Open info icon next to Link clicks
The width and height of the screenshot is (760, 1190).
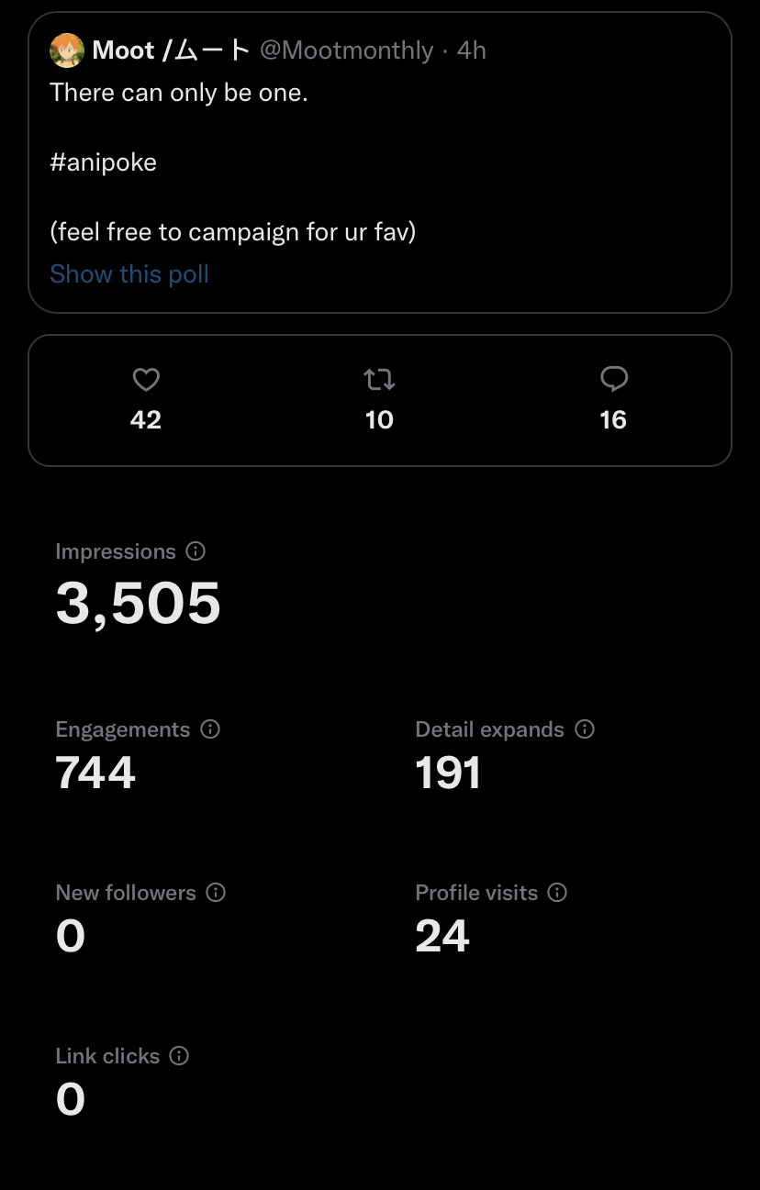tap(180, 1056)
